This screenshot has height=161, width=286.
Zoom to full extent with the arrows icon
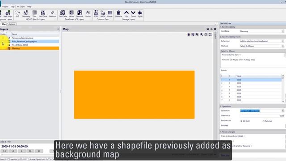point(210,34)
